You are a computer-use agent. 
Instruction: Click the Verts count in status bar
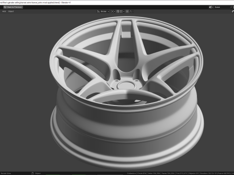point(154,174)
